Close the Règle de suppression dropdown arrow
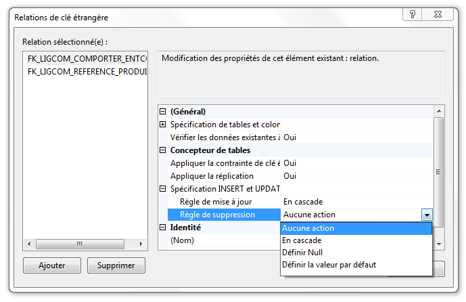The image size is (466, 302). coord(426,215)
